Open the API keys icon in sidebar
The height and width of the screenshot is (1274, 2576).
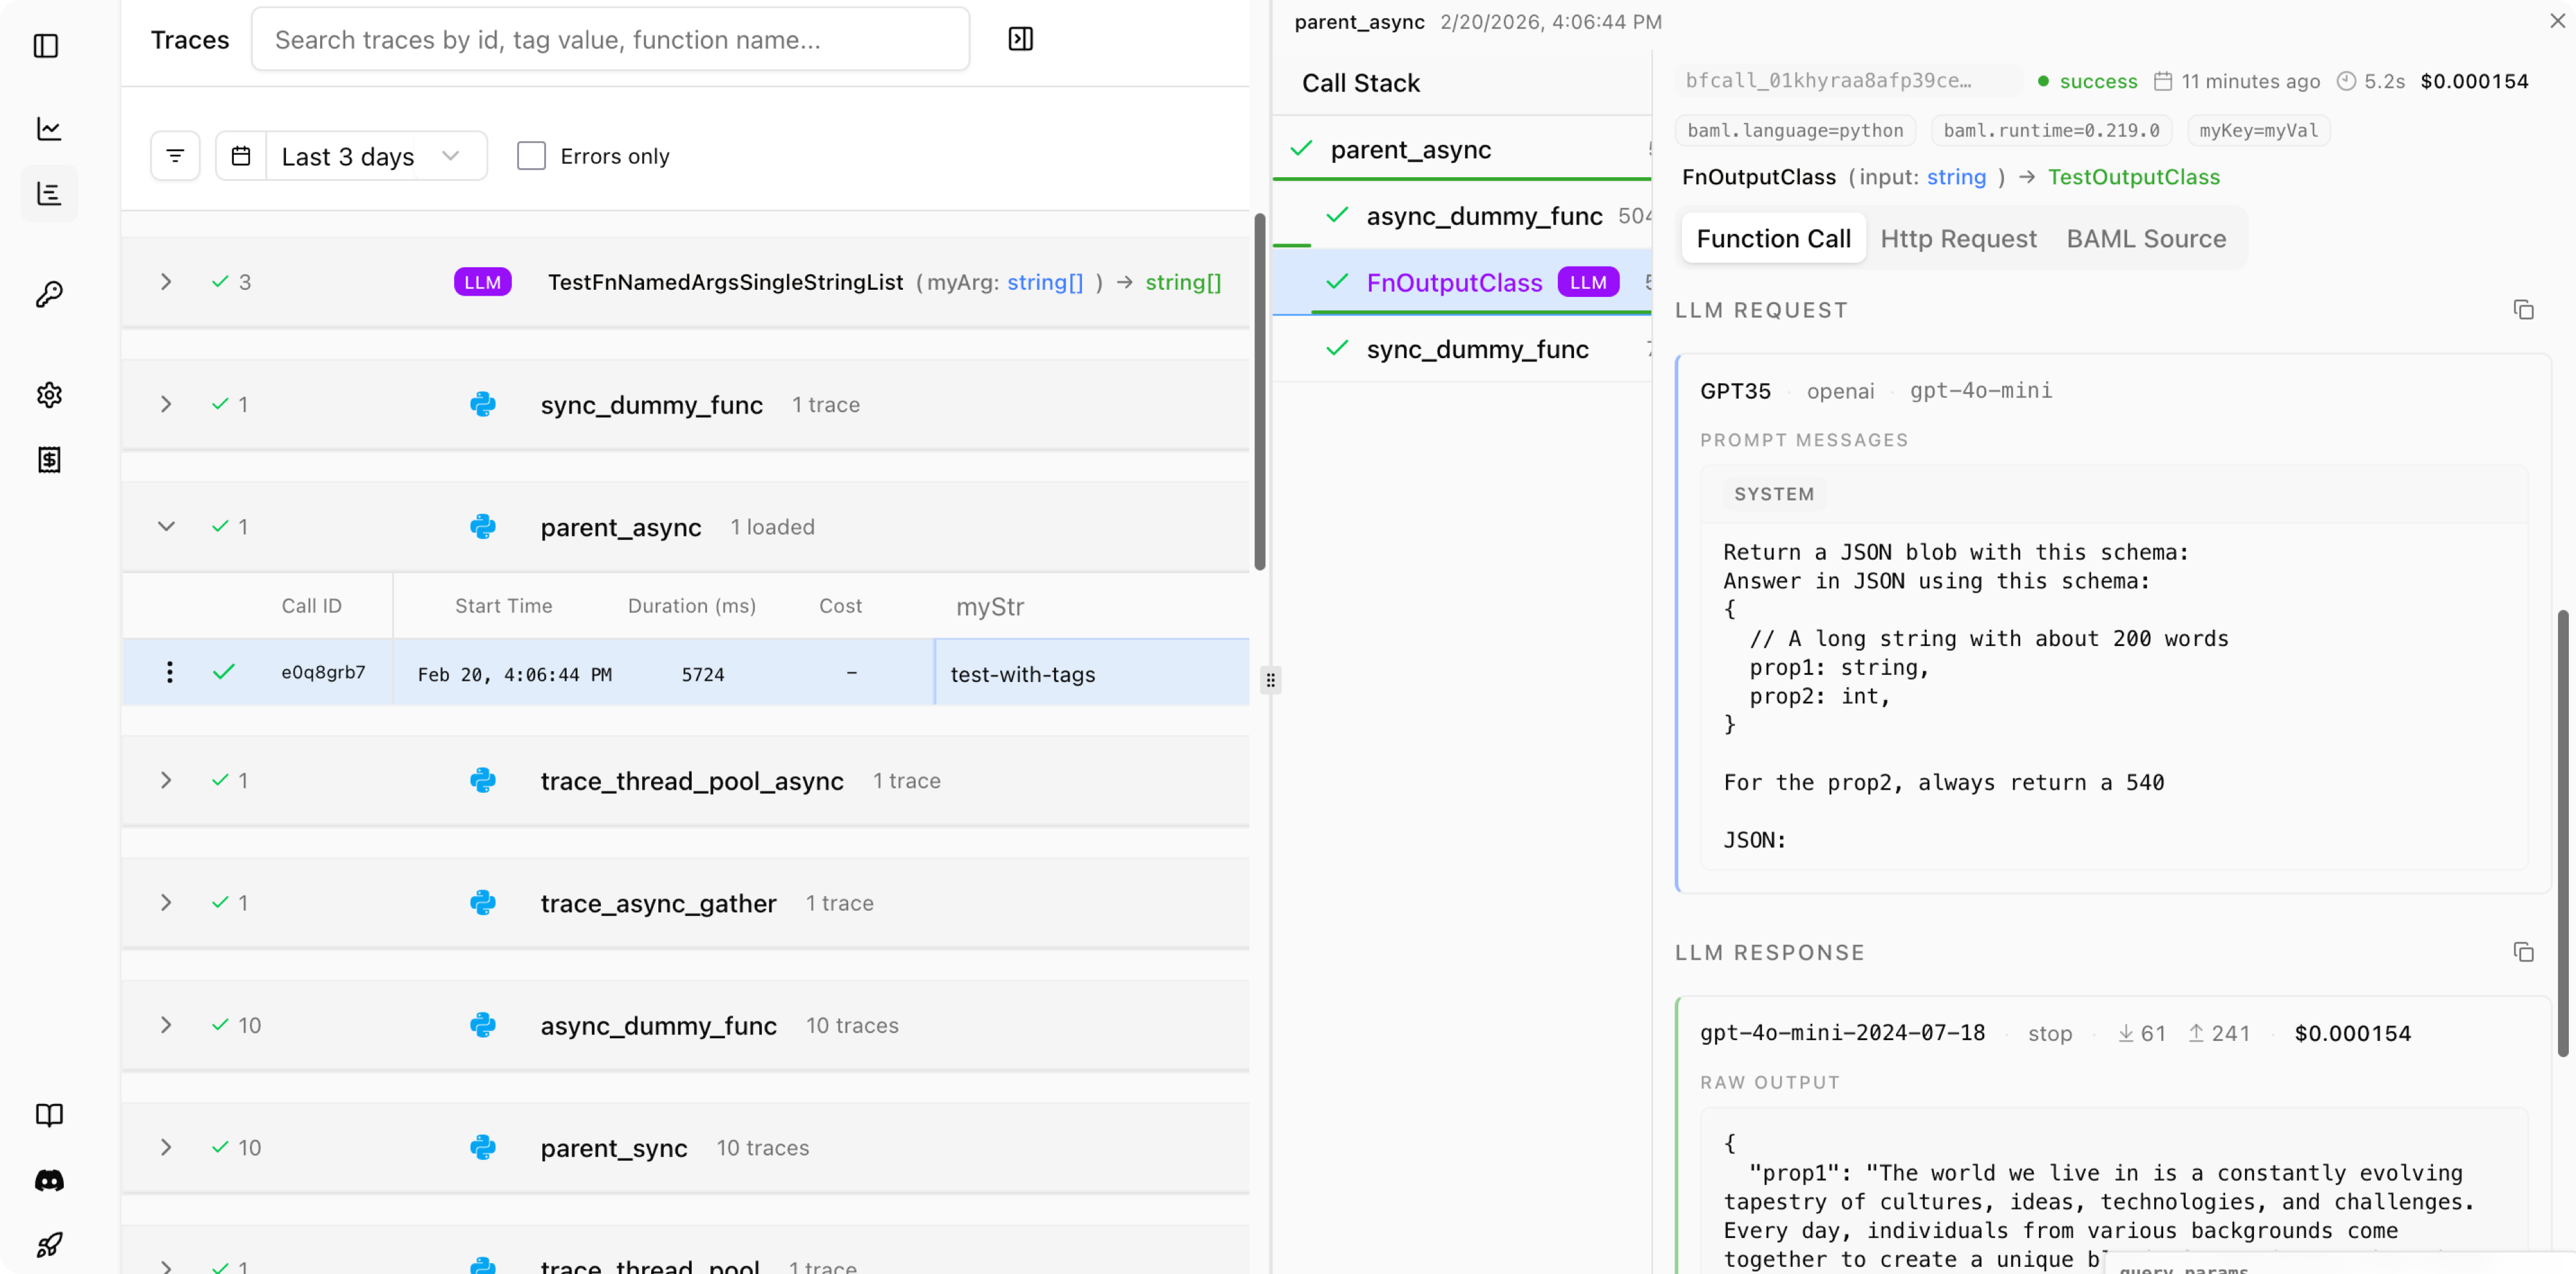click(49, 294)
